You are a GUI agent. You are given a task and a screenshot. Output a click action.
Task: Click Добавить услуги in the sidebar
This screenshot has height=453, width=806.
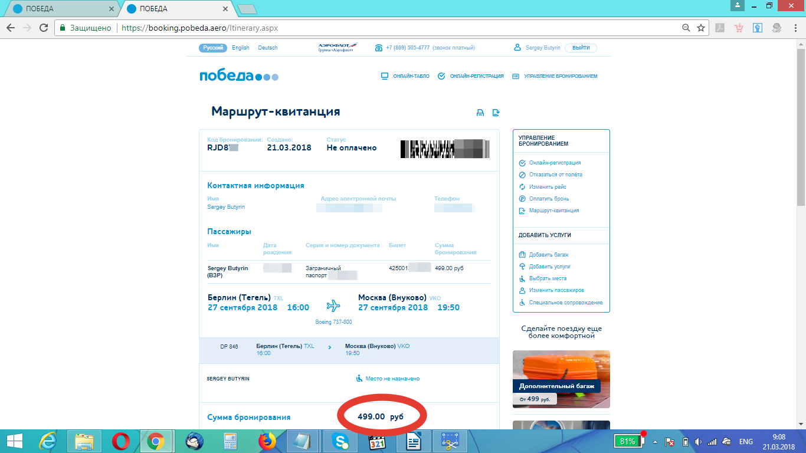tap(549, 267)
